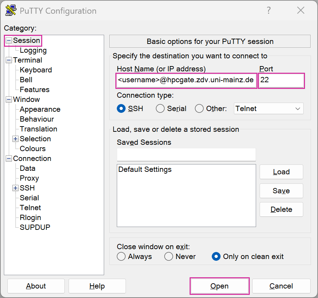The image size is (318, 298).
Task: Open the Other connection type dropdown
Action: pos(268,109)
